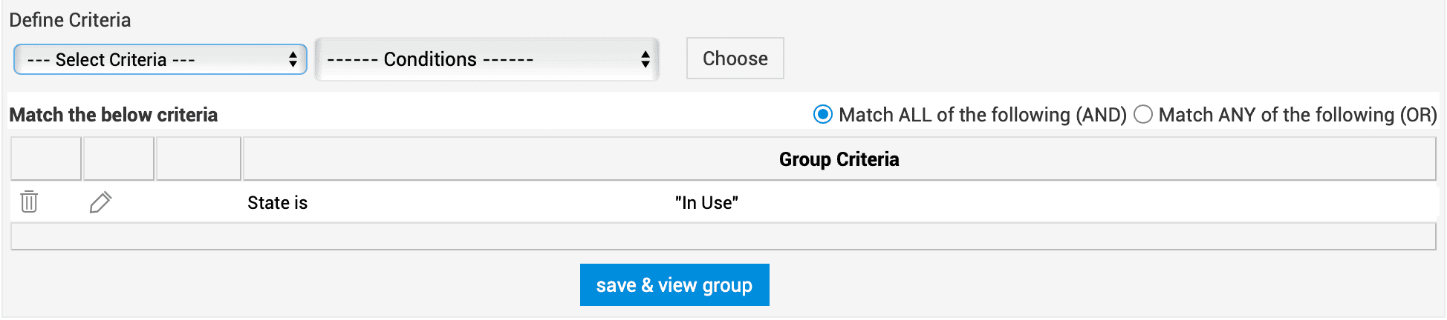Click the third empty header cell

click(198, 159)
